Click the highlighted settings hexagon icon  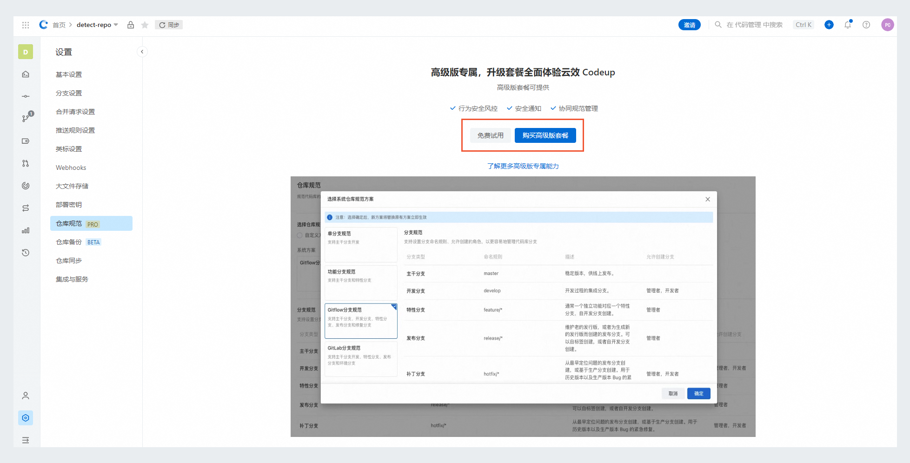pyautogui.click(x=26, y=418)
